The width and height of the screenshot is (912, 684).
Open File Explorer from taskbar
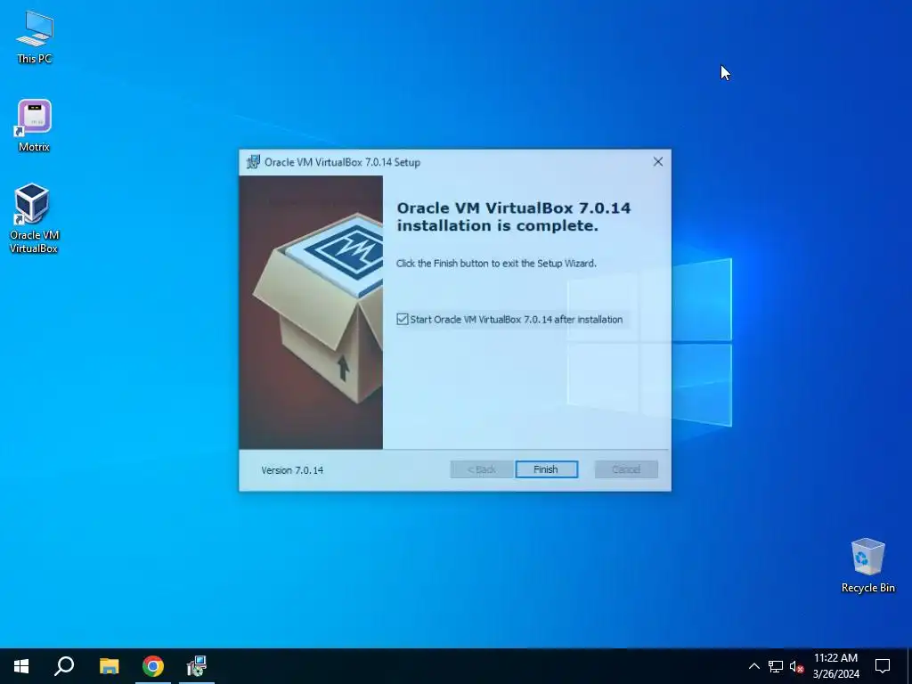click(x=109, y=666)
